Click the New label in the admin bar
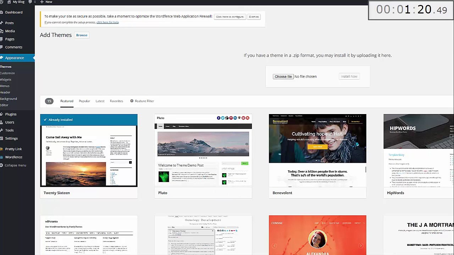Screen dimensions: 454x255 pos(49,2)
